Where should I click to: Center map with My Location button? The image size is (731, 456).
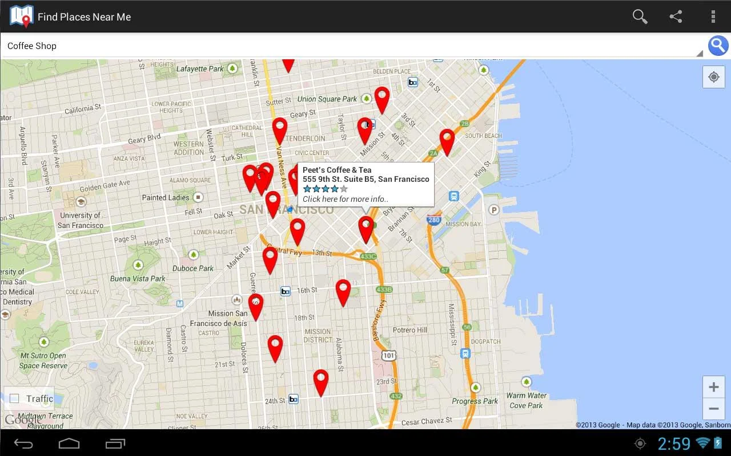click(714, 77)
